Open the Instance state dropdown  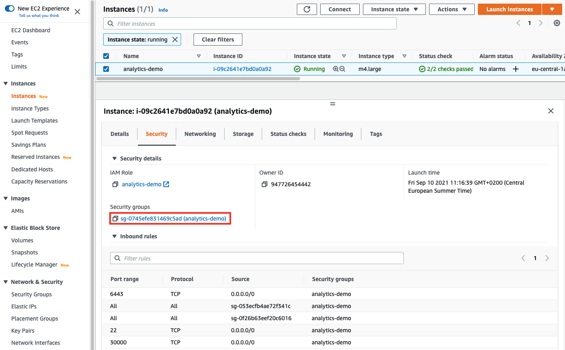394,9
